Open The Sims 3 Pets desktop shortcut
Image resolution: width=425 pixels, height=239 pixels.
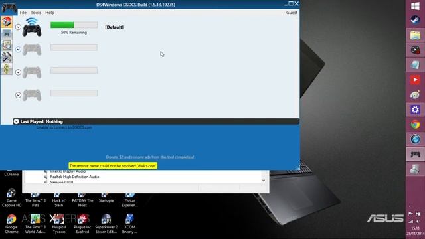click(35, 200)
